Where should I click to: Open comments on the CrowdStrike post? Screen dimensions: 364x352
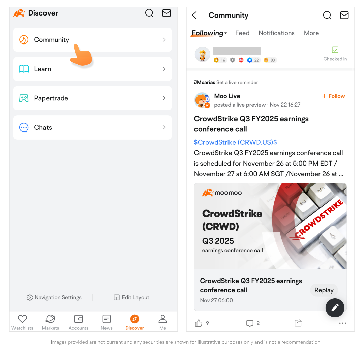[x=250, y=323]
